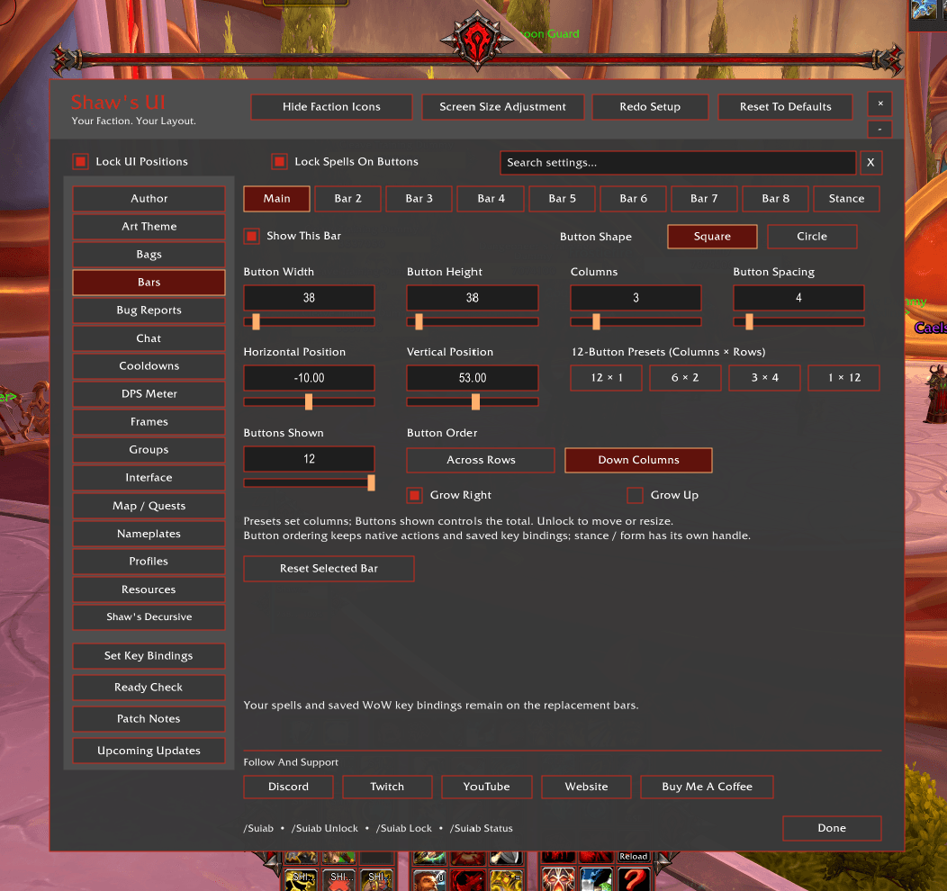Open the Bar 3 tab
The width and height of the screenshot is (947, 891).
coord(419,199)
